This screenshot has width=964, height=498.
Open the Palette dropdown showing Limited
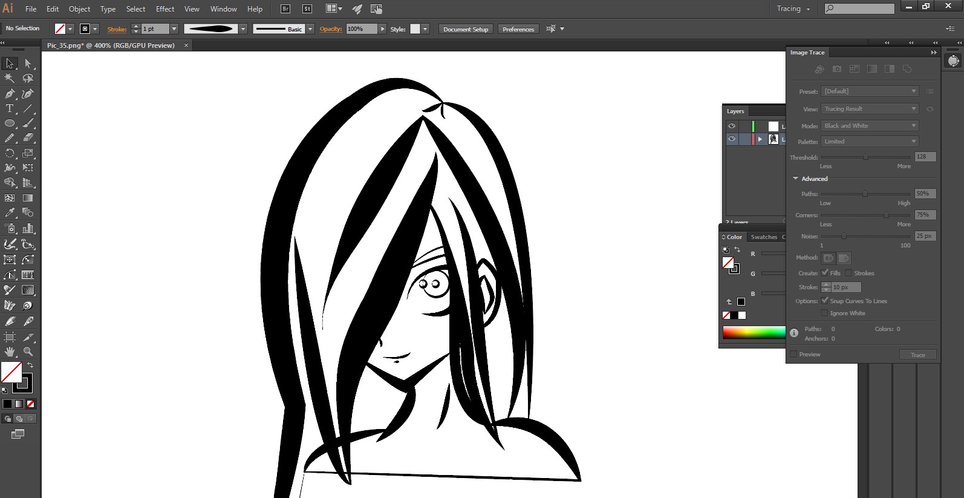(x=870, y=142)
